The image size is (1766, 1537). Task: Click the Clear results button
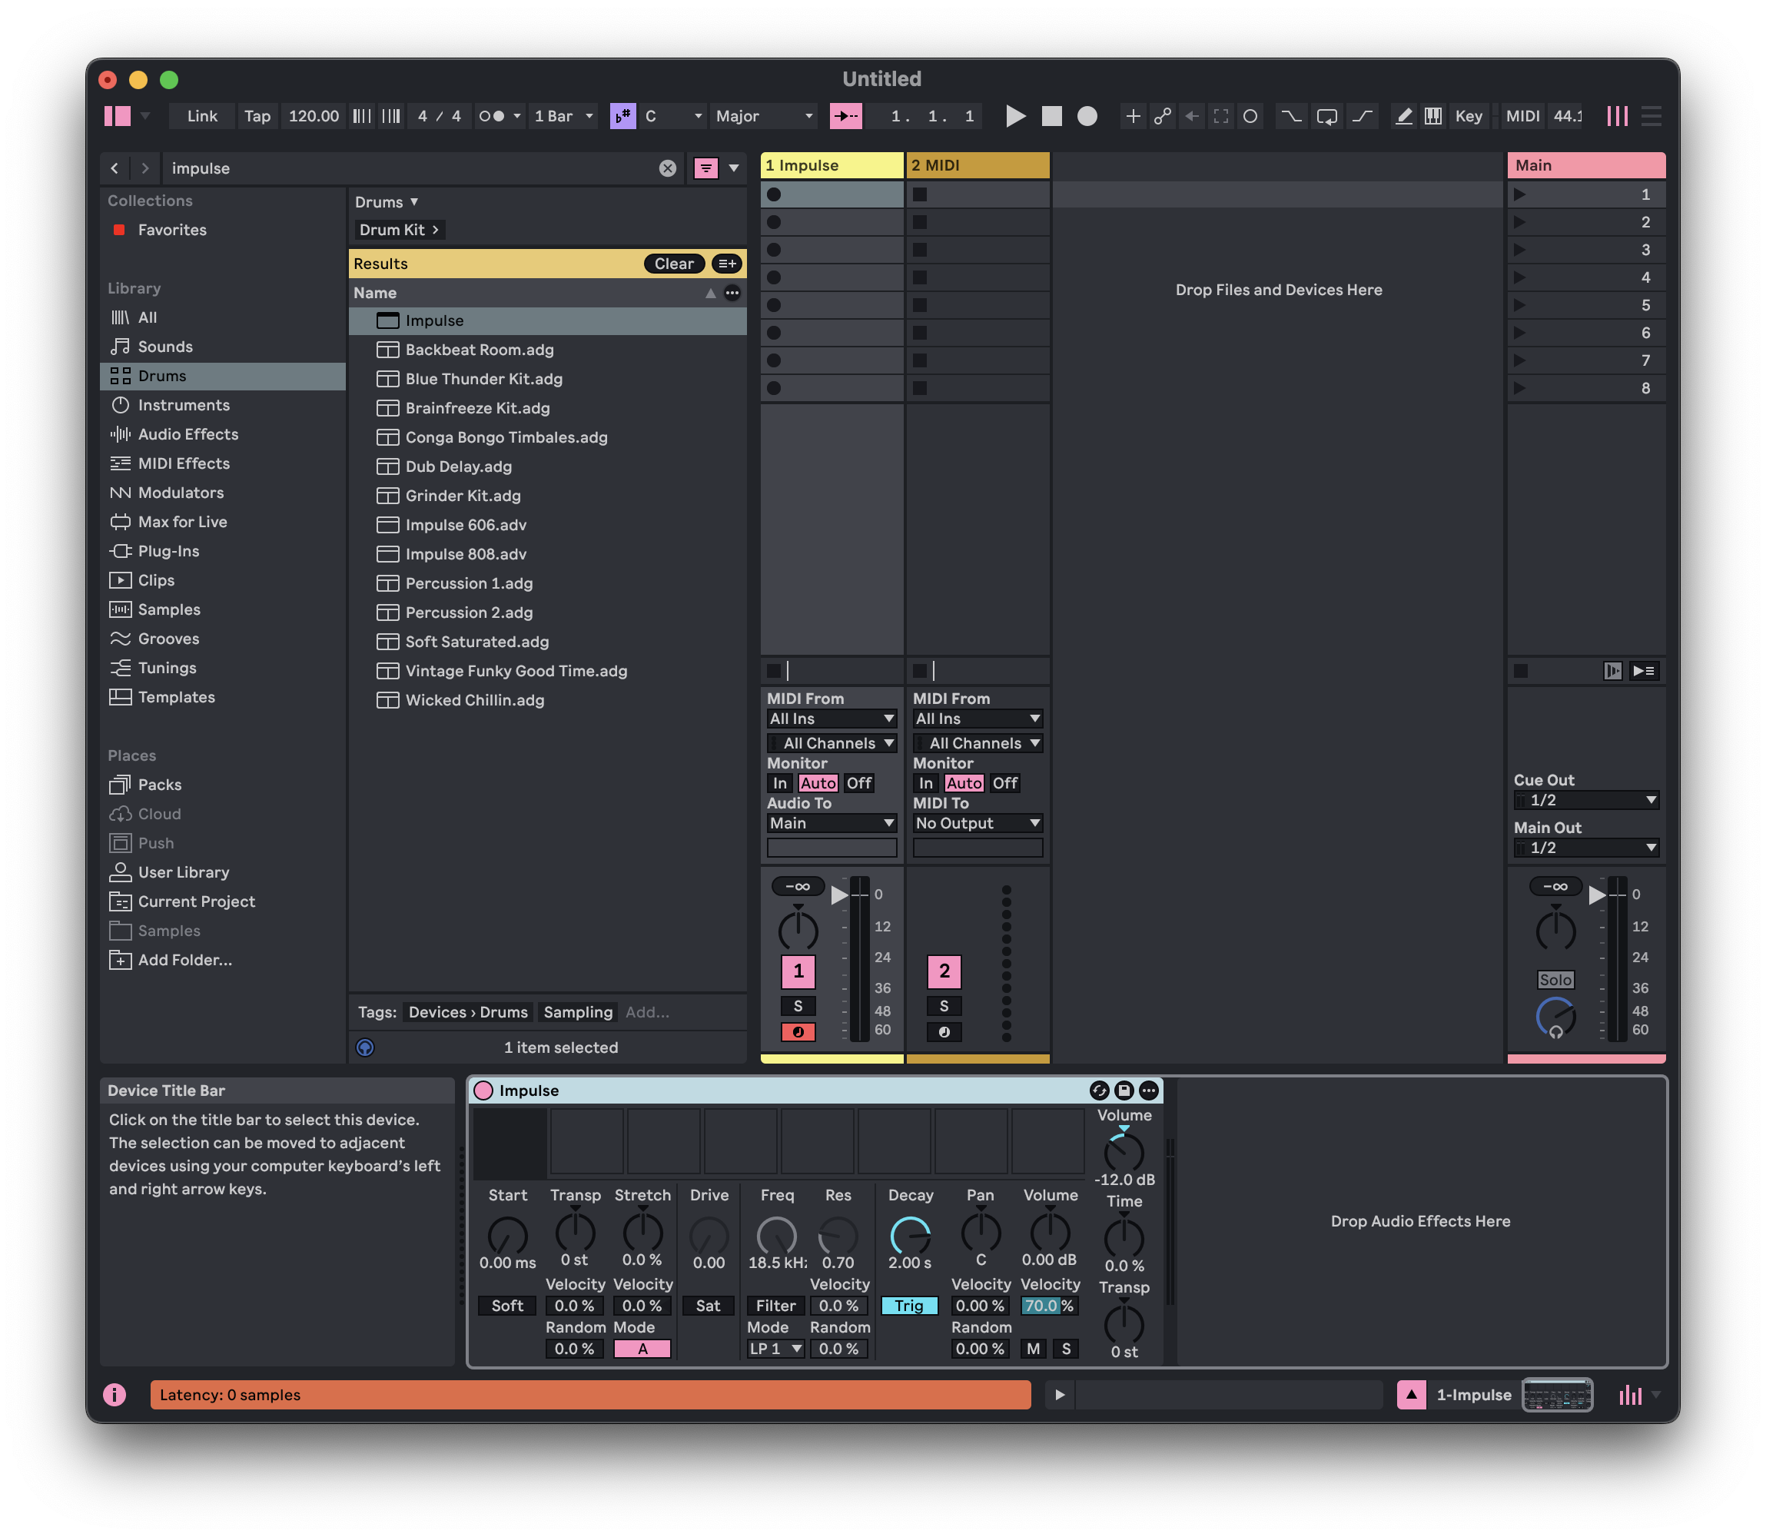[673, 264]
